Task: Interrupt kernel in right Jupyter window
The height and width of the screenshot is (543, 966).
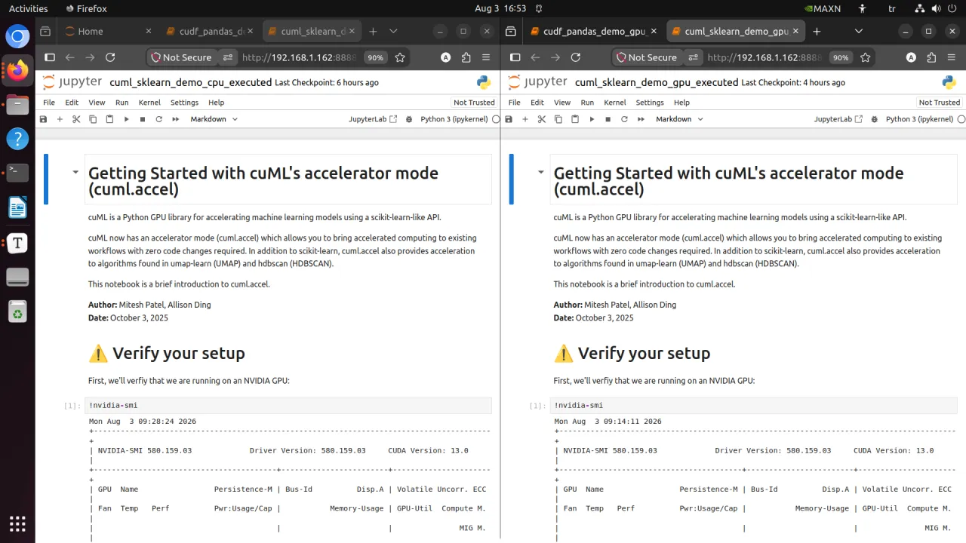Action: click(608, 119)
